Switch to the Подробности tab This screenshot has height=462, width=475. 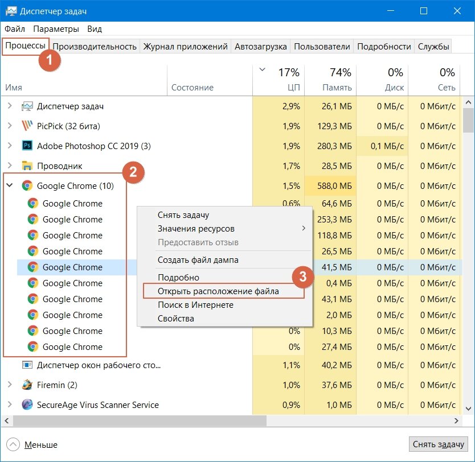point(384,47)
